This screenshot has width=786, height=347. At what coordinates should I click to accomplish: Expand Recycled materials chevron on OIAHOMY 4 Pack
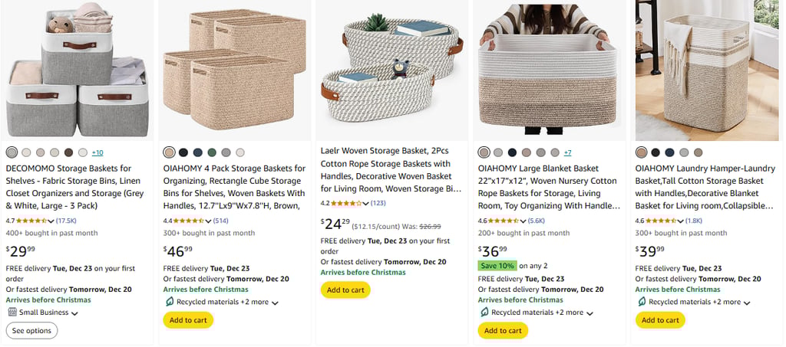(275, 303)
